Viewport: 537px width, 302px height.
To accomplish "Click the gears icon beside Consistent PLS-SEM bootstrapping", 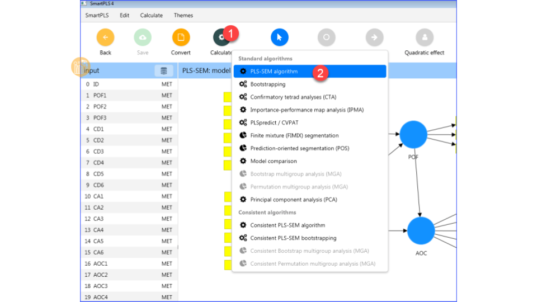I will 243,238.
